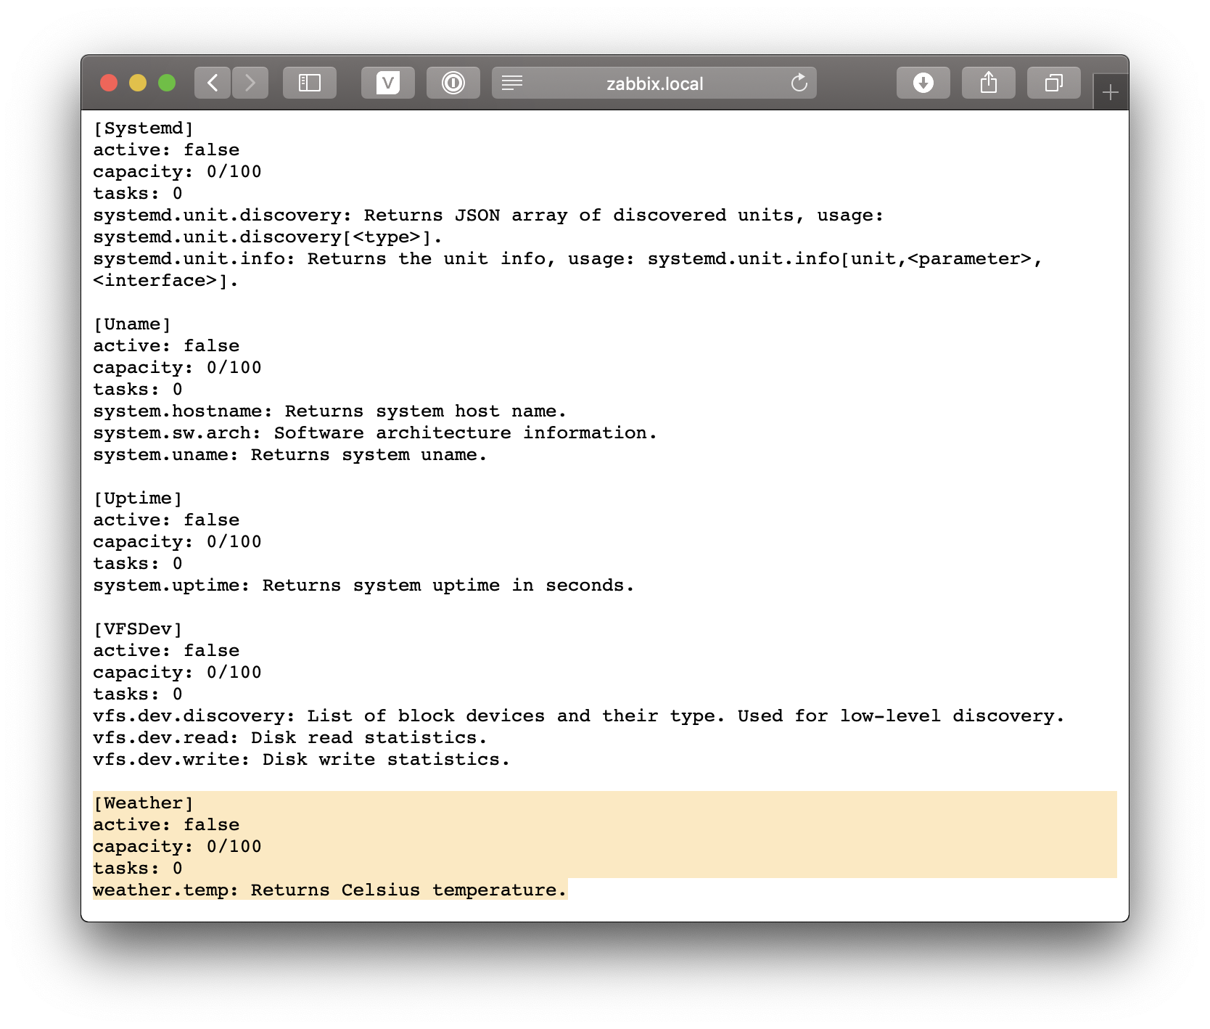Close the Safari window

click(109, 83)
